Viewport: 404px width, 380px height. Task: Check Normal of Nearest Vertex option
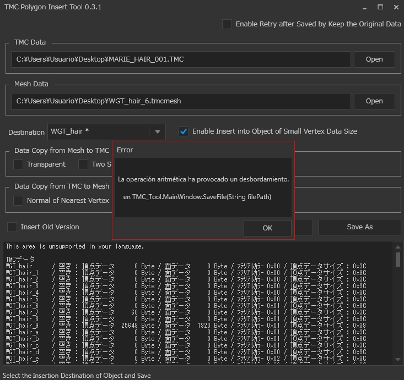pyautogui.click(x=18, y=200)
